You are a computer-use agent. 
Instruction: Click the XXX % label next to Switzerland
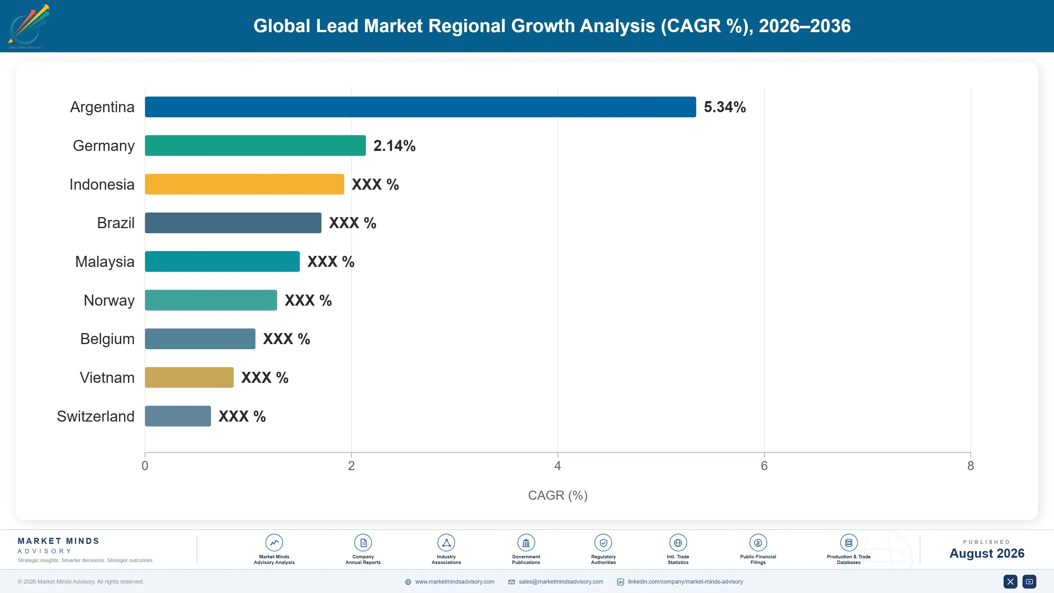tap(242, 416)
